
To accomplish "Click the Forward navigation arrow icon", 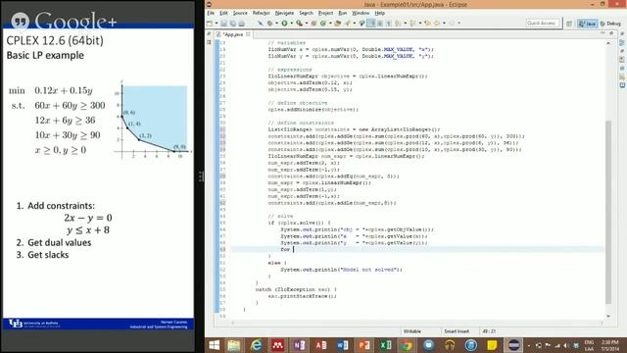I will (452, 24).
